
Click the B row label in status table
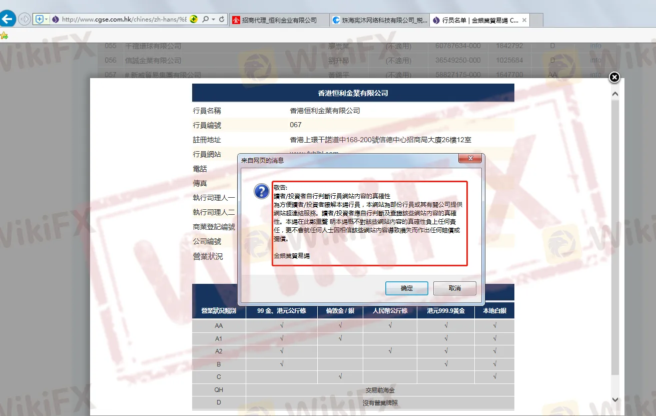pyautogui.click(x=219, y=364)
